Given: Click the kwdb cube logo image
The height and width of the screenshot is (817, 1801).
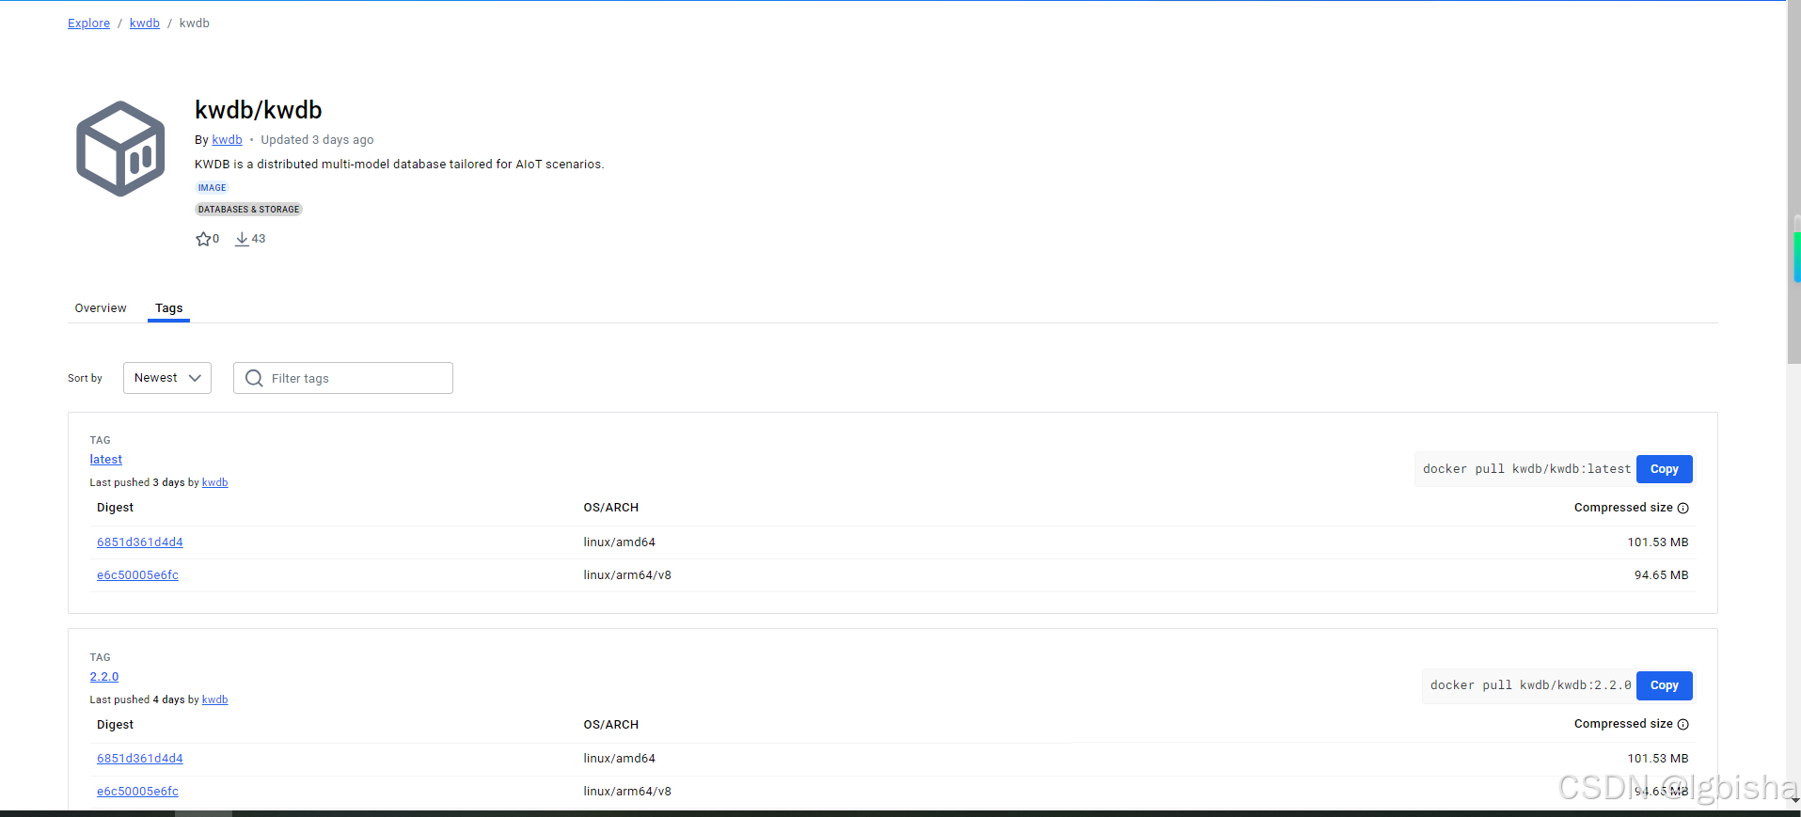Looking at the screenshot, I should tap(120, 149).
